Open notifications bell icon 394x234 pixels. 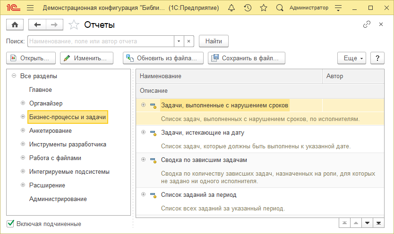231,8
